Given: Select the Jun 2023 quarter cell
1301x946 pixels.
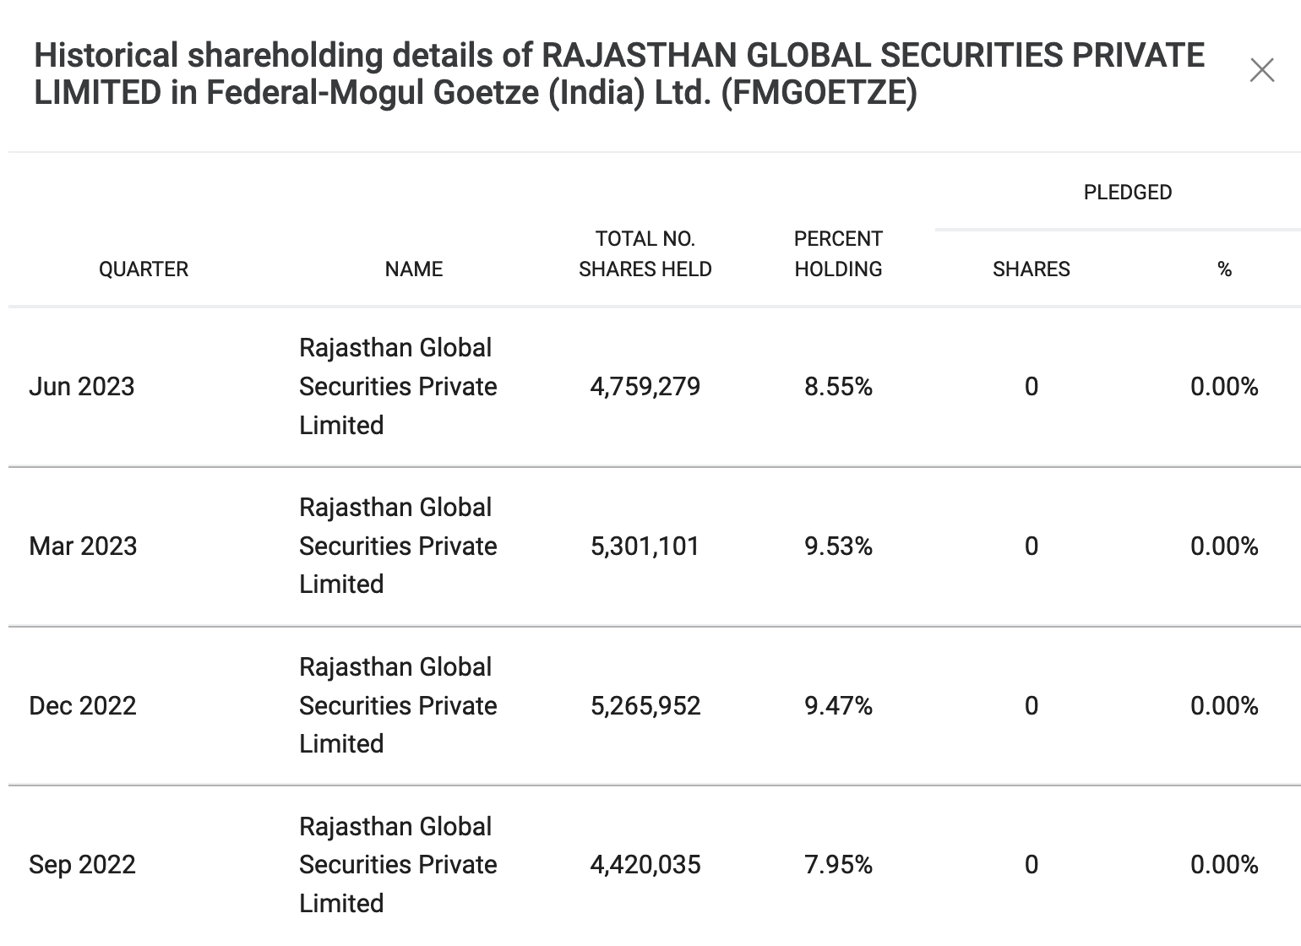Looking at the screenshot, I should pos(82,387).
